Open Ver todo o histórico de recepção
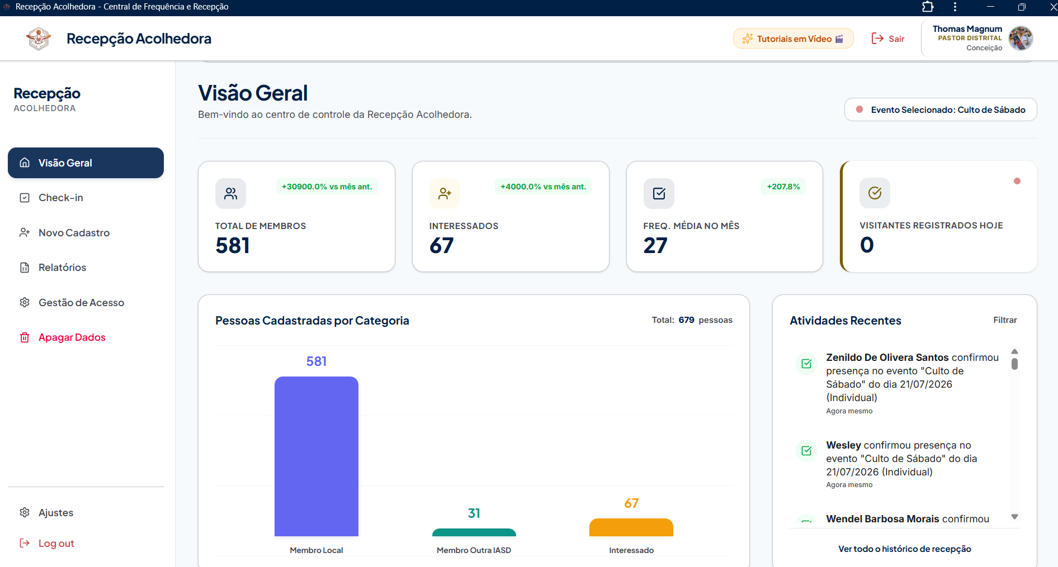 point(904,549)
